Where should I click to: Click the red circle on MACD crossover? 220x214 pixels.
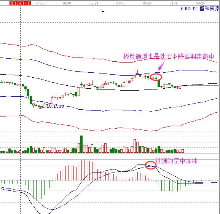[151, 165]
